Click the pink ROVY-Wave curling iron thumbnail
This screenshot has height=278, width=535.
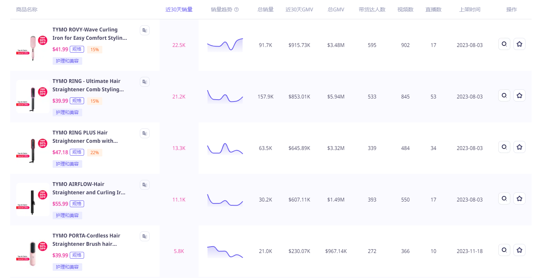point(32,45)
